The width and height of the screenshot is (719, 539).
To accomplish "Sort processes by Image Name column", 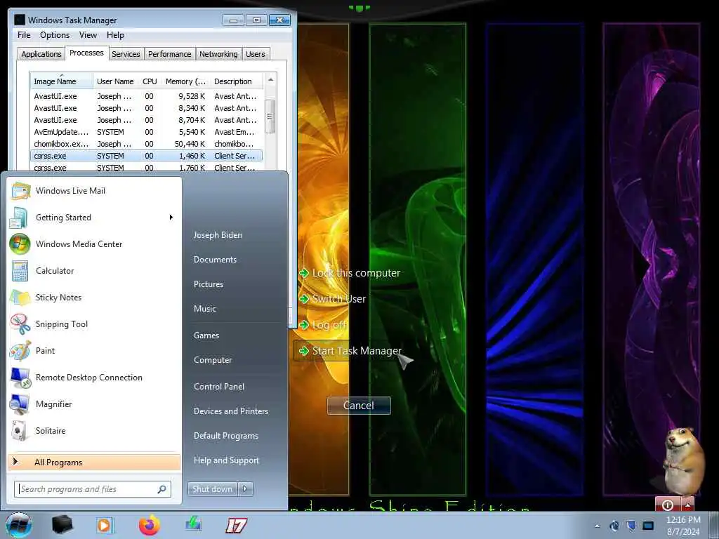I will (x=62, y=81).
